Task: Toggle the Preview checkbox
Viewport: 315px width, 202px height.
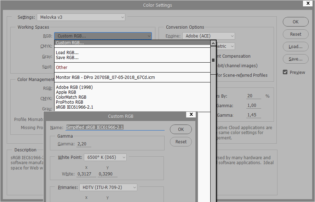Action: pyautogui.click(x=285, y=72)
